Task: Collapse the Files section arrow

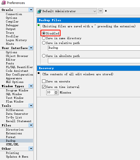Action: (31, 125)
